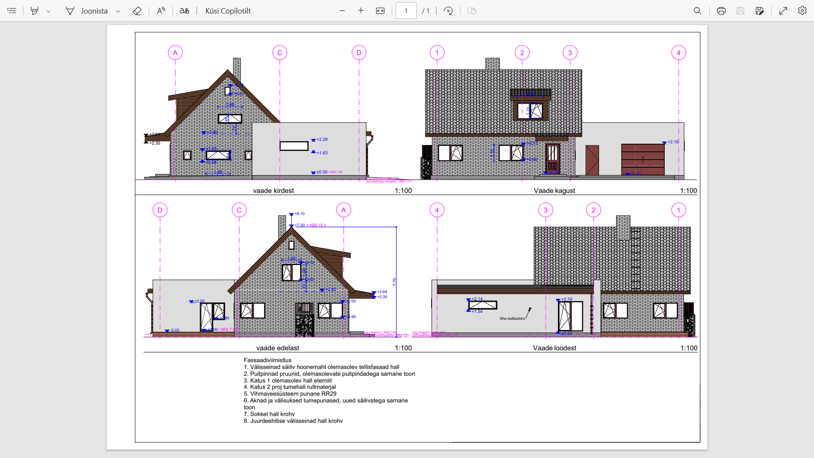Viewport: 814px width, 458px height.
Task: Select the eraser tool
Action: (137, 11)
